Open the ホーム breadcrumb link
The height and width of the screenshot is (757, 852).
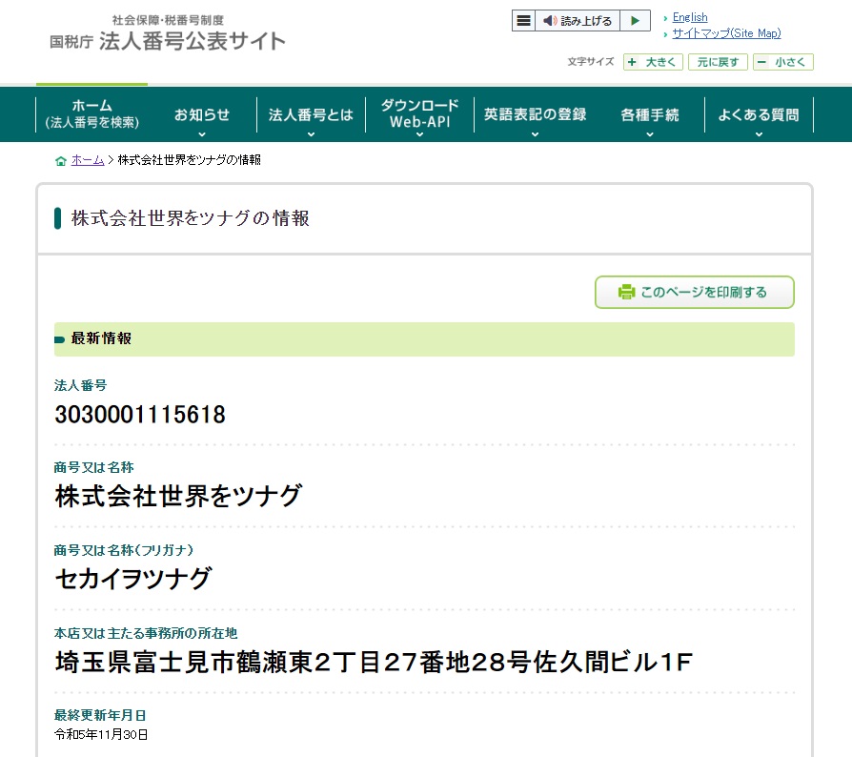[x=88, y=160]
